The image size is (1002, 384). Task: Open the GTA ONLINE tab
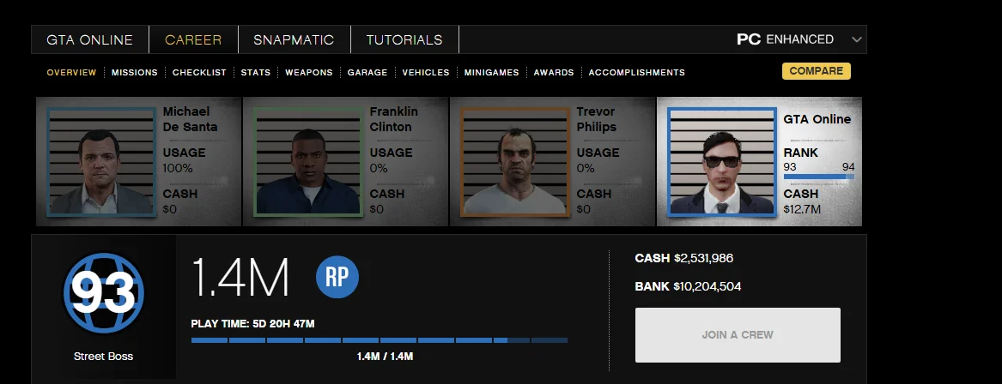89,39
